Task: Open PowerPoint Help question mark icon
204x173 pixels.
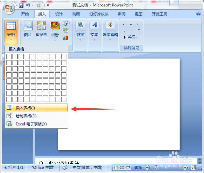Action: pyautogui.click(x=199, y=14)
